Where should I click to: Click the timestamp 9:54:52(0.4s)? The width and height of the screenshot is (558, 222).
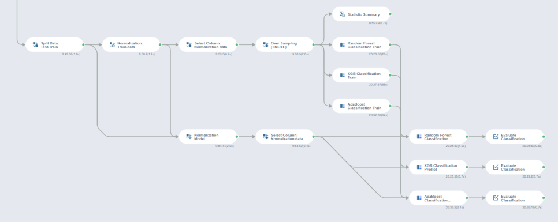301,146
